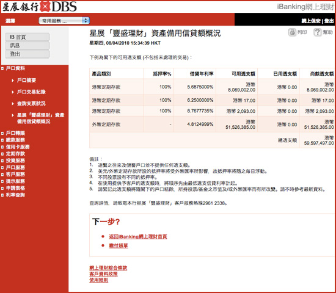Open 查詢支票狀況 in the sidebar
The width and height of the screenshot is (336, 293).
[31, 103]
